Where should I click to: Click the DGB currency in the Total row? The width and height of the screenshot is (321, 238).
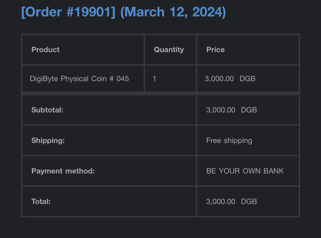(x=249, y=201)
